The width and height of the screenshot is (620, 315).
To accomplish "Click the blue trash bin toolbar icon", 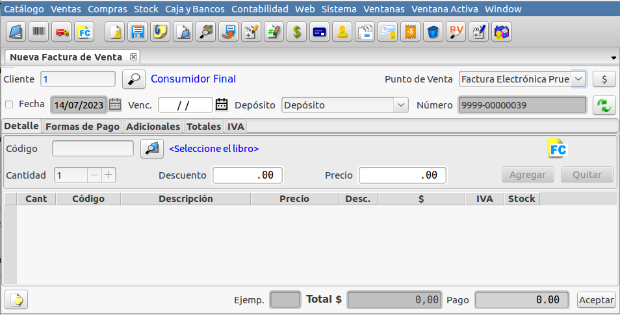I will click(x=433, y=32).
